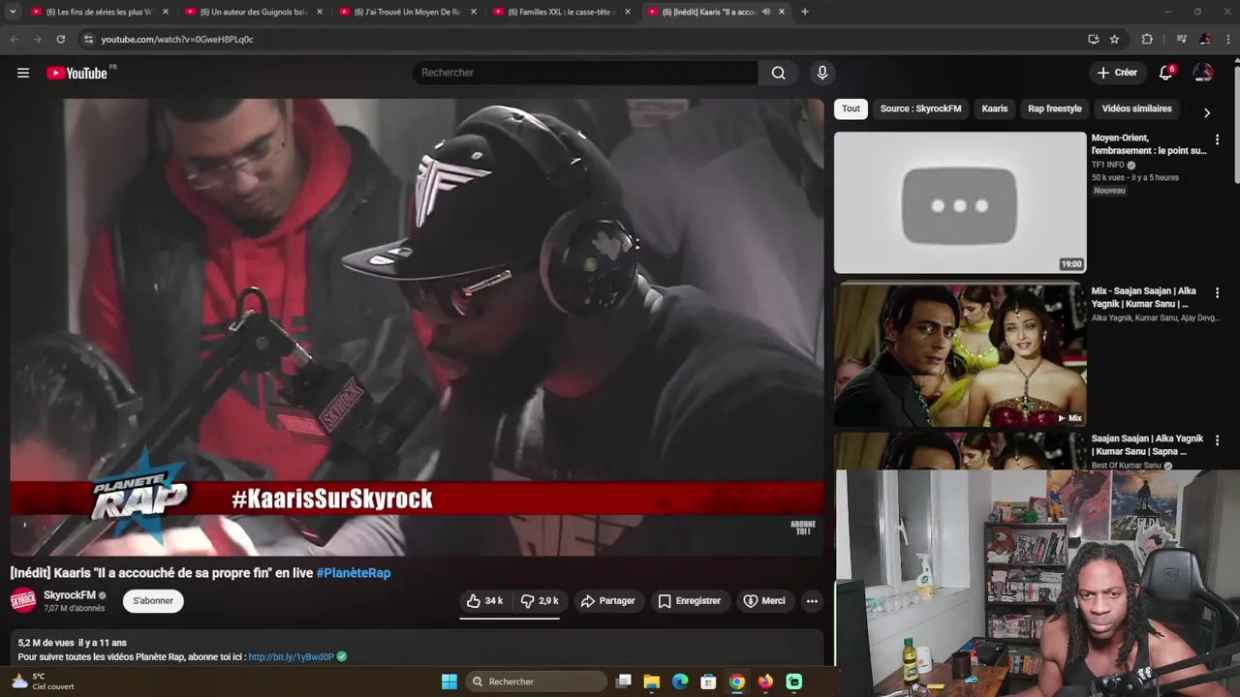Close the 'Les fins de séries' tab
Image resolution: width=1240 pixels, height=697 pixels.
point(165,12)
